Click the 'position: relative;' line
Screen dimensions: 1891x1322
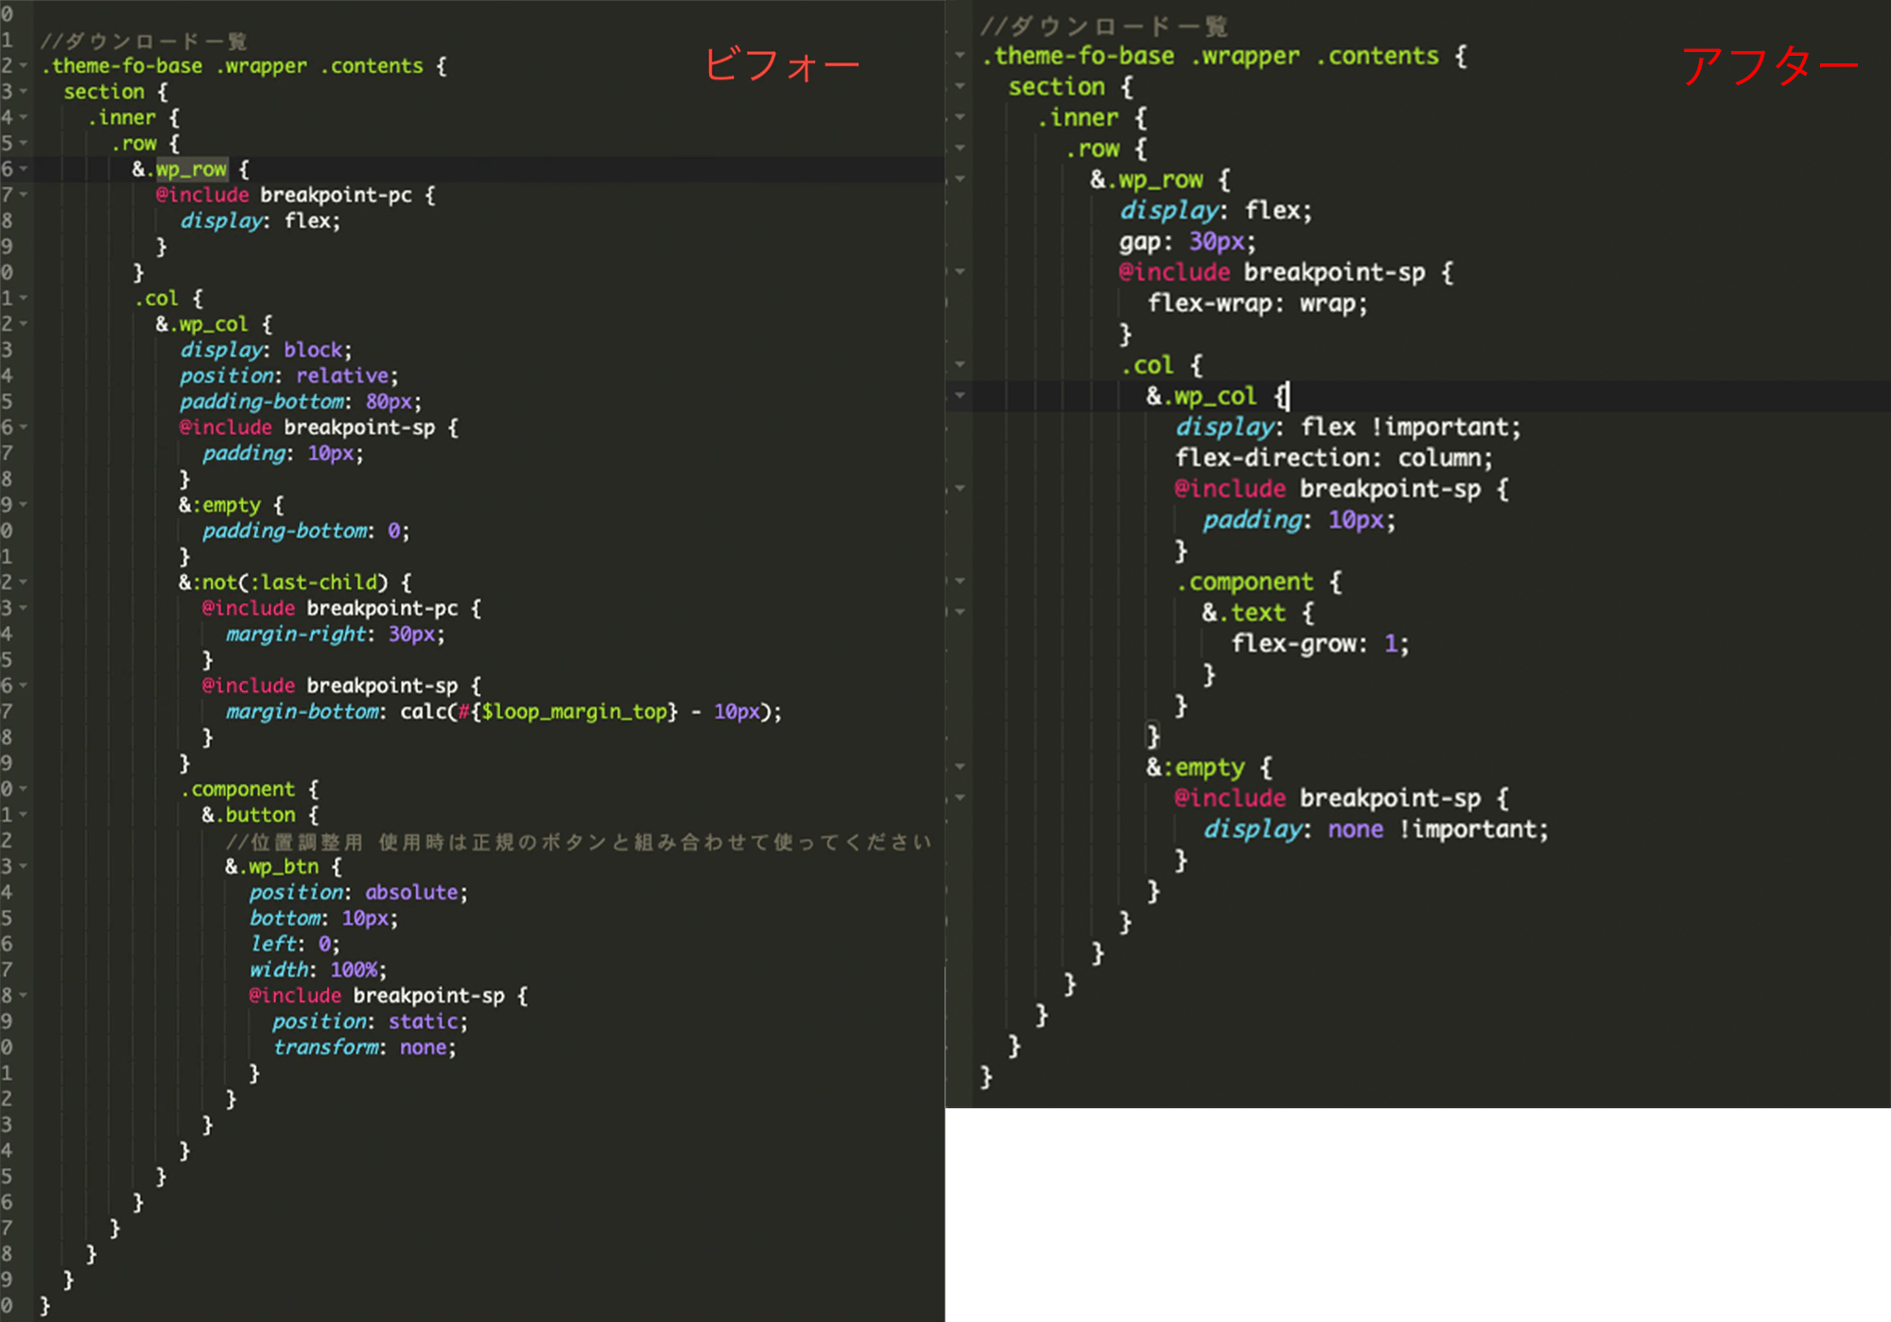(x=289, y=376)
